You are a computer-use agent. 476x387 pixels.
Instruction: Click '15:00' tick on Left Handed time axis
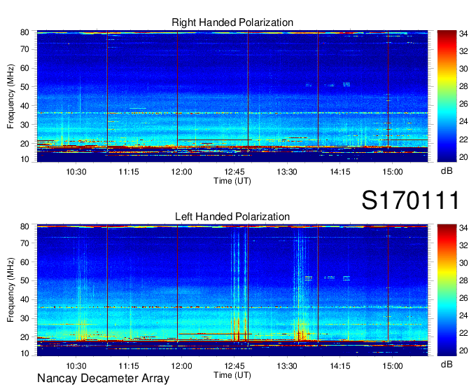tap(393, 366)
